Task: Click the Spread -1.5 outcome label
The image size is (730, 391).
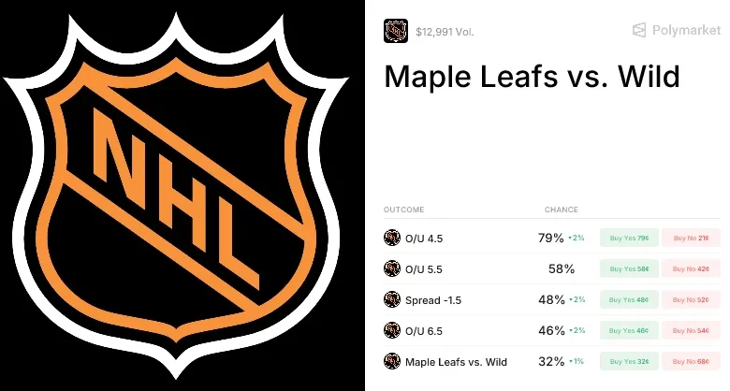Action: pos(433,300)
